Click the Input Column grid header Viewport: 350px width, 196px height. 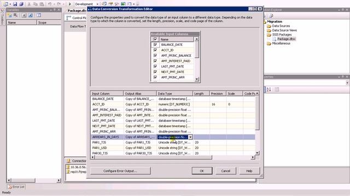pos(107,94)
